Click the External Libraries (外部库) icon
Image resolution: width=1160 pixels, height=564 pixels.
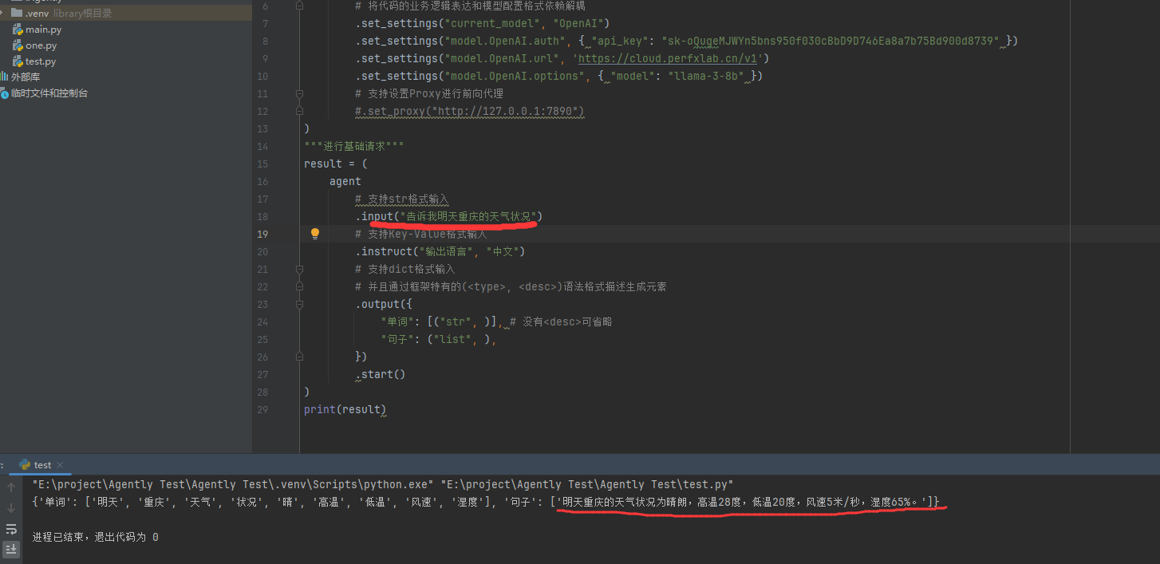point(4,77)
